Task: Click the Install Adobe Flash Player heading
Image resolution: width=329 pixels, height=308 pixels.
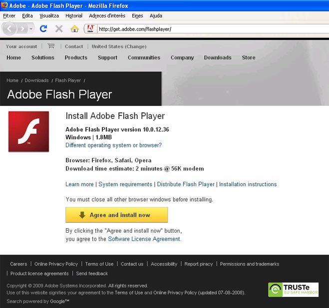Action: pos(115,116)
